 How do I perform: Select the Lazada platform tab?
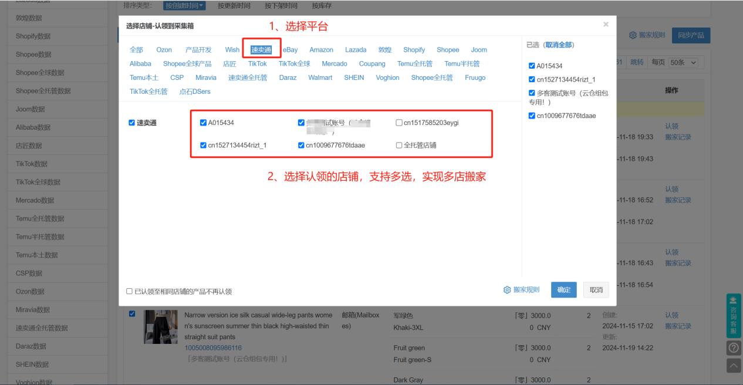pyautogui.click(x=356, y=50)
